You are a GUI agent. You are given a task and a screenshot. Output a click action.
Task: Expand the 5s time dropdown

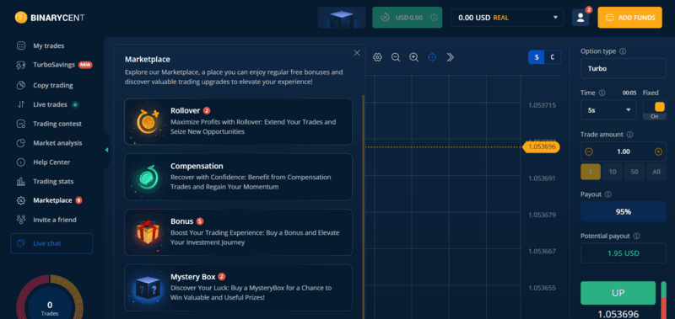point(608,110)
